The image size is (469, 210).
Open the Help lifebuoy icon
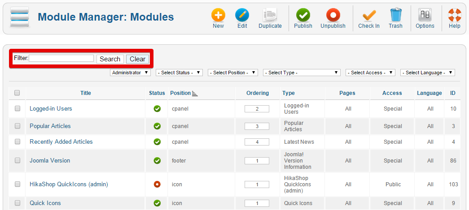(454, 15)
